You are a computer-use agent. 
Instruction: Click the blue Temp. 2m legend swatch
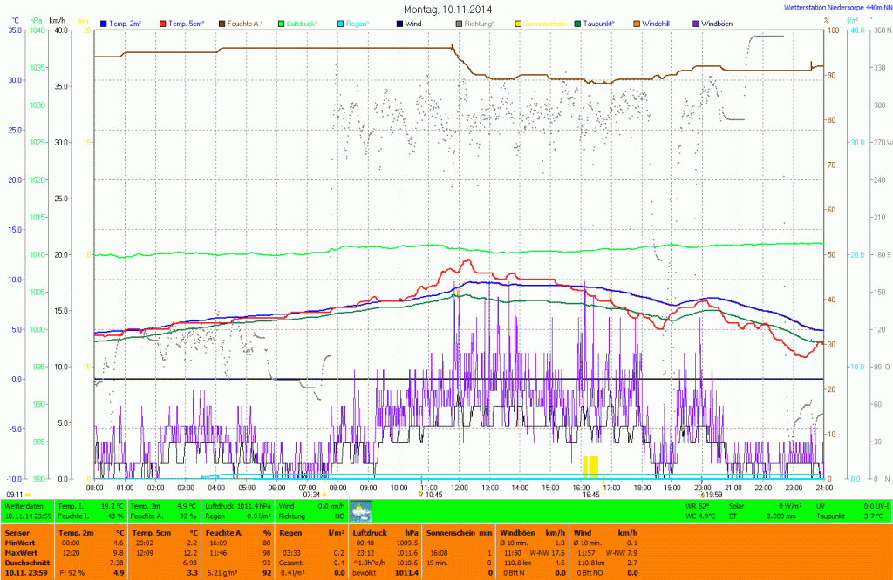(104, 23)
